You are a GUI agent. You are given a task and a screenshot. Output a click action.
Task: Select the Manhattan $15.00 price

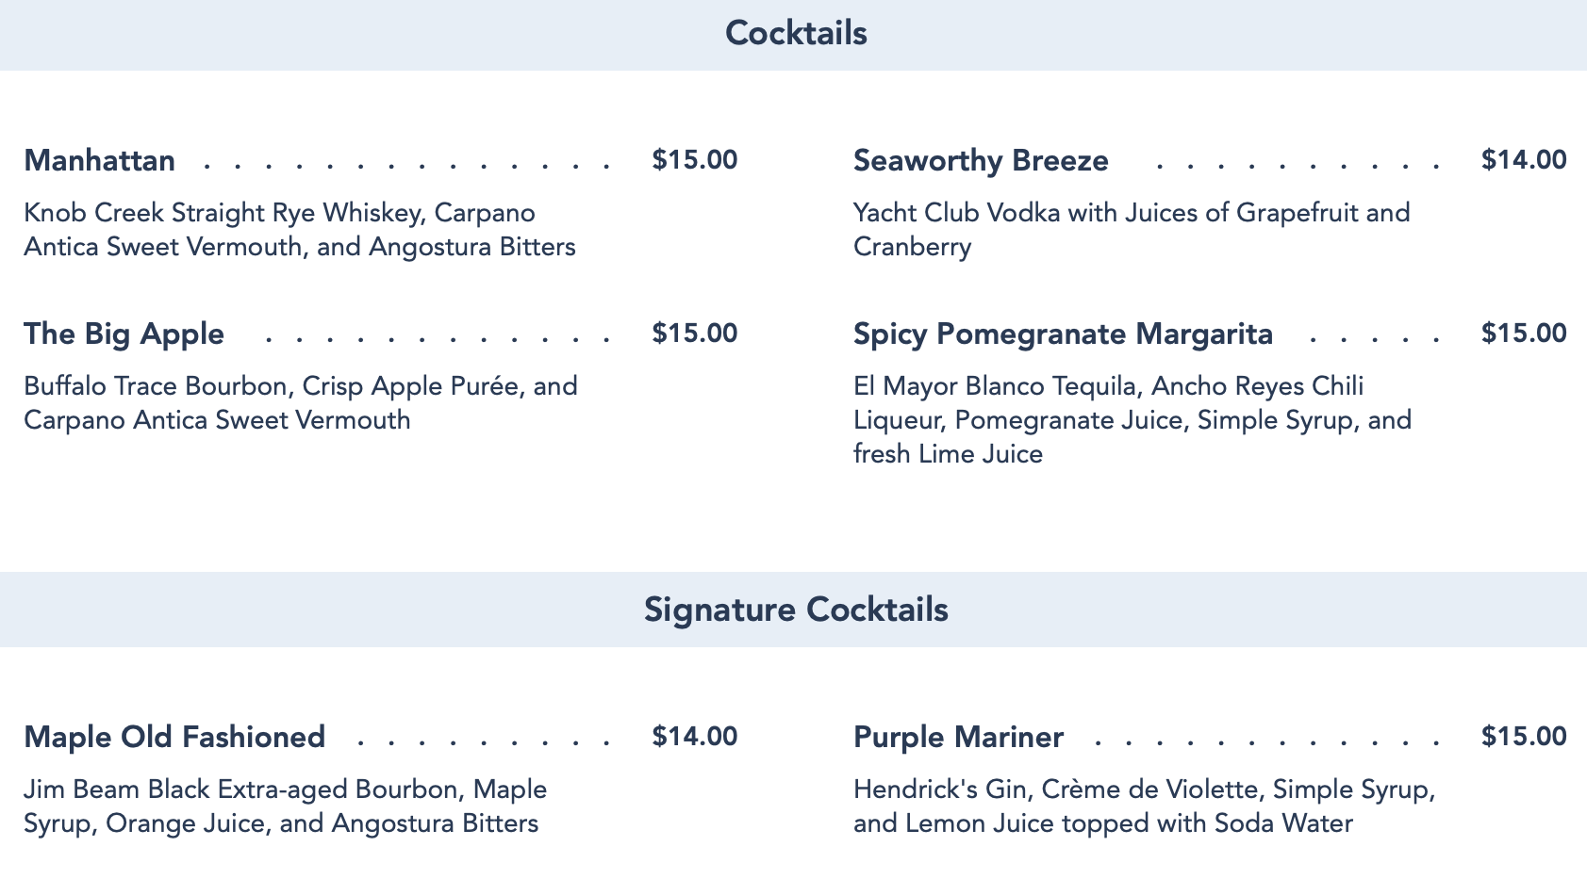[x=694, y=160]
